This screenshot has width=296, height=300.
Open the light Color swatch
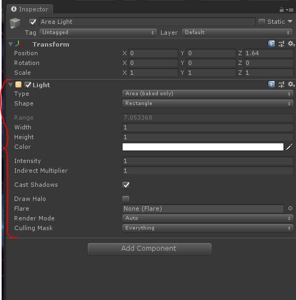coord(203,147)
